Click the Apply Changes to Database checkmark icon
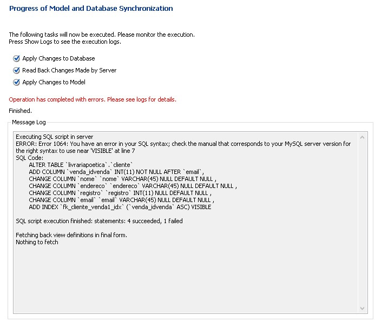Screen dimensions: 375x322 [16, 58]
